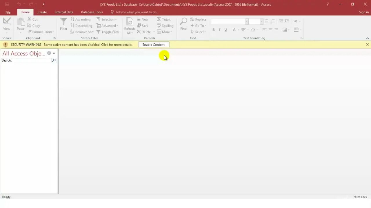Click the Totals sigma command
Image resolution: width=371 pixels, height=208 pixels.
[164, 19]
